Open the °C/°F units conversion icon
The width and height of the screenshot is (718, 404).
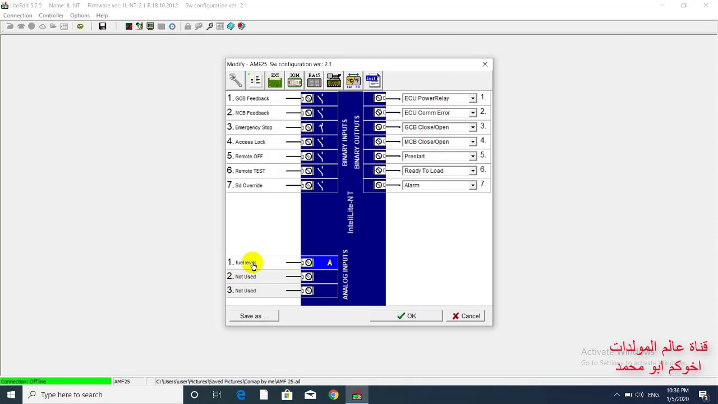[353, 81]
